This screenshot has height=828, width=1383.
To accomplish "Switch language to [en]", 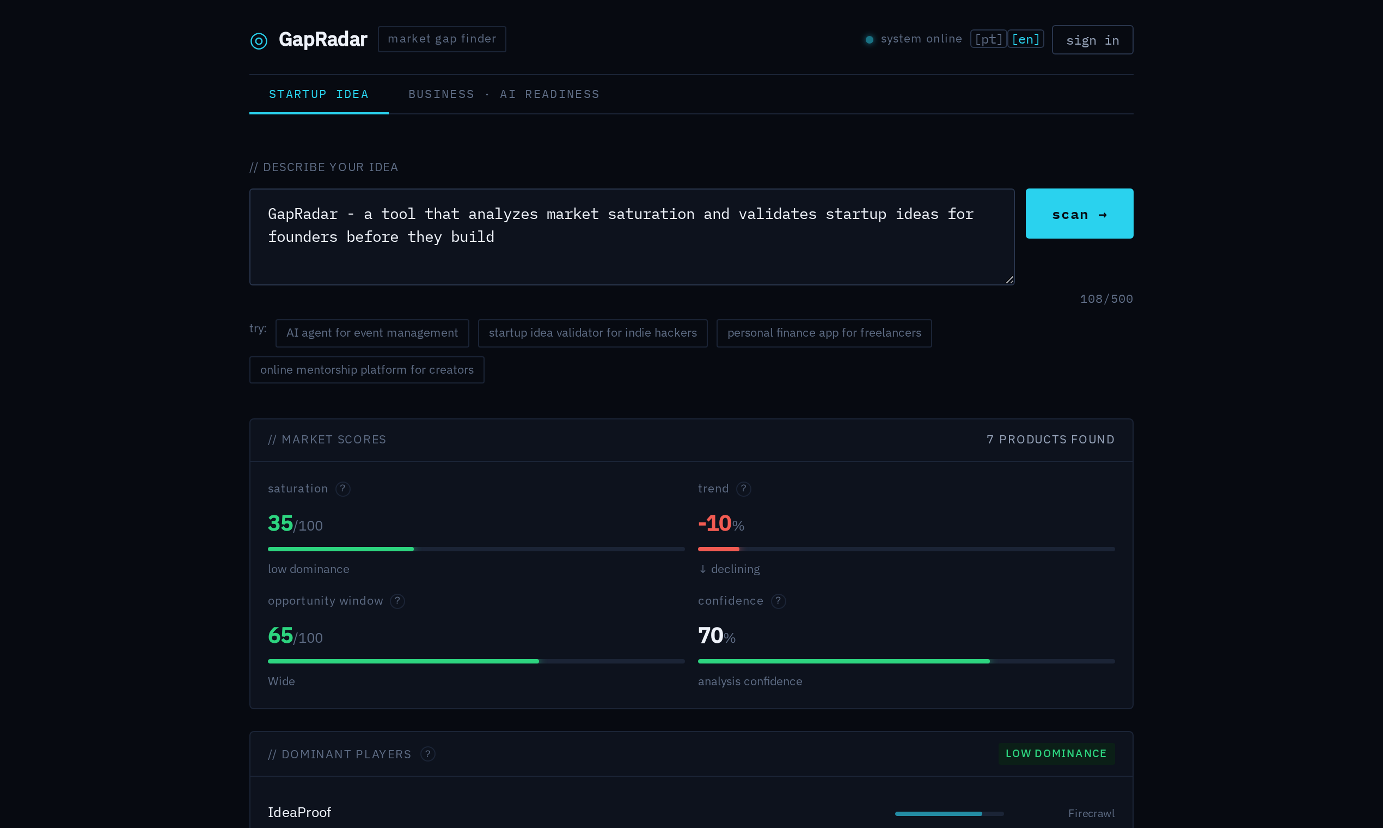I will click(x=1025, y=39).
